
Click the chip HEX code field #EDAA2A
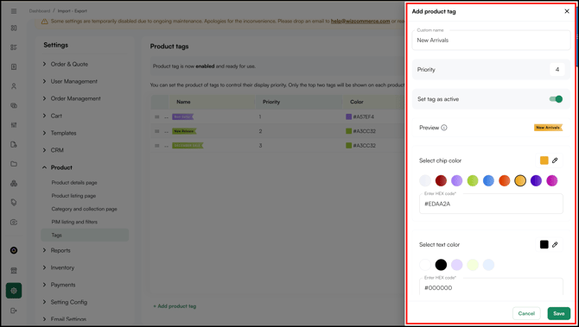click(491, 204)
